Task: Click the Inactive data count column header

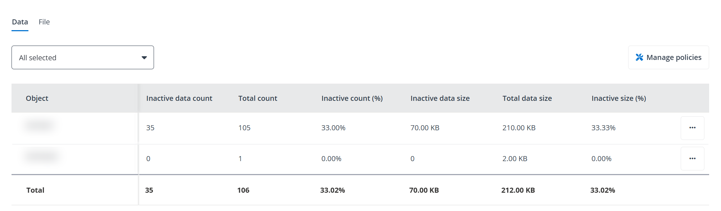Action: [179, 98]
